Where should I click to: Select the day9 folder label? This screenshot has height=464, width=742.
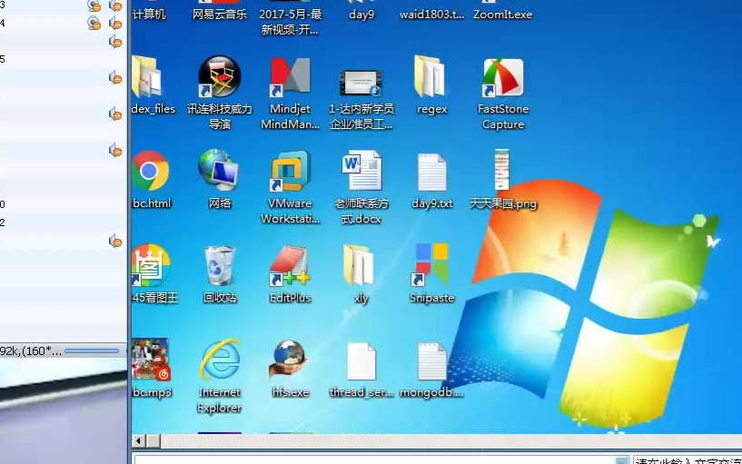[361, 15]
